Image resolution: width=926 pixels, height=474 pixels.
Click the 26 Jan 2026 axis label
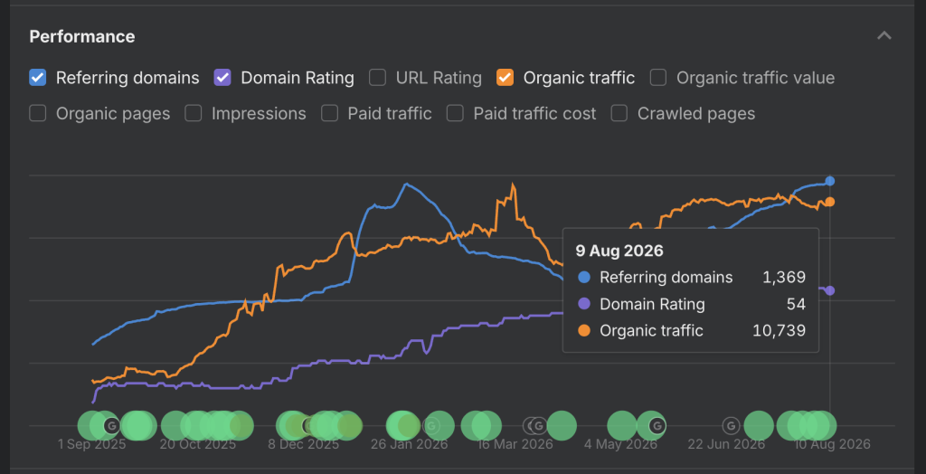410,444
